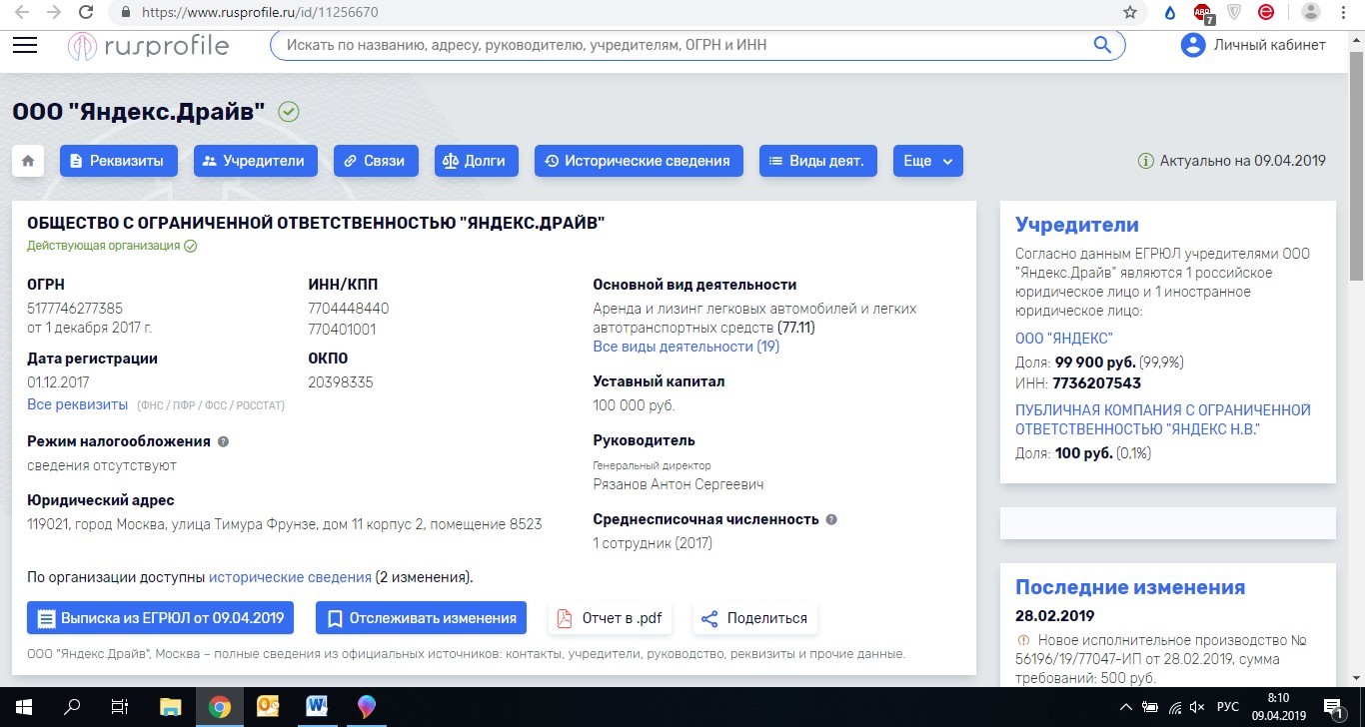Open the Chrome profile avatar icon
This screenshot has width=1365, height=727.
point(1311,13)
